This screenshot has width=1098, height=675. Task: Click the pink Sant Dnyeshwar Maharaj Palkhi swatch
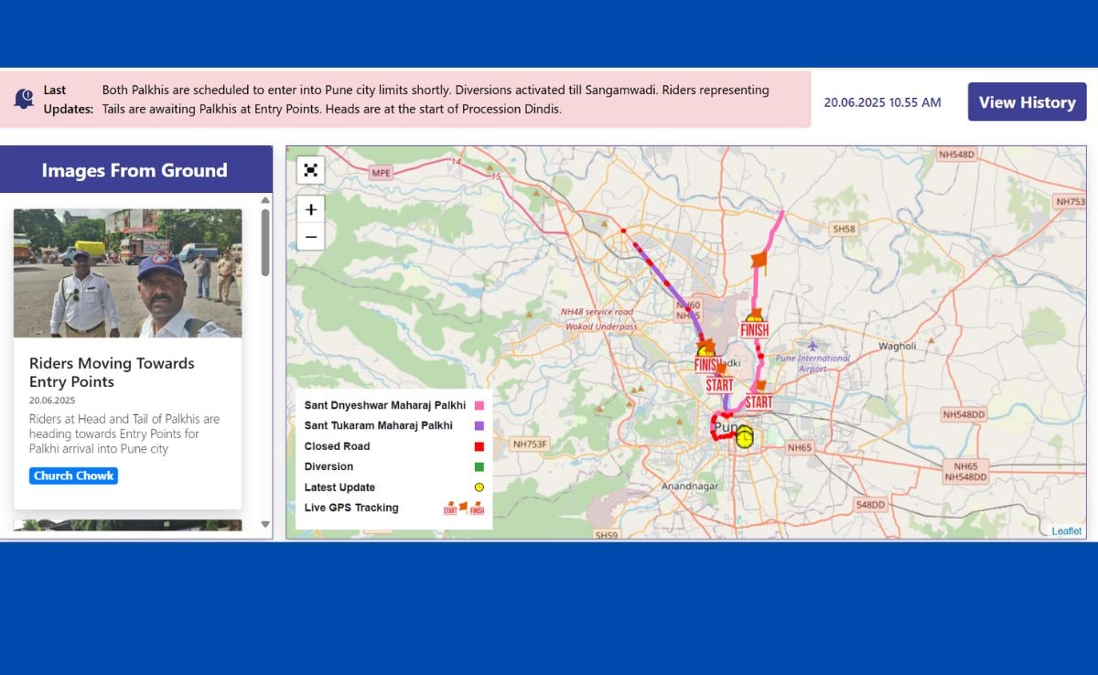tap(479, 405)
